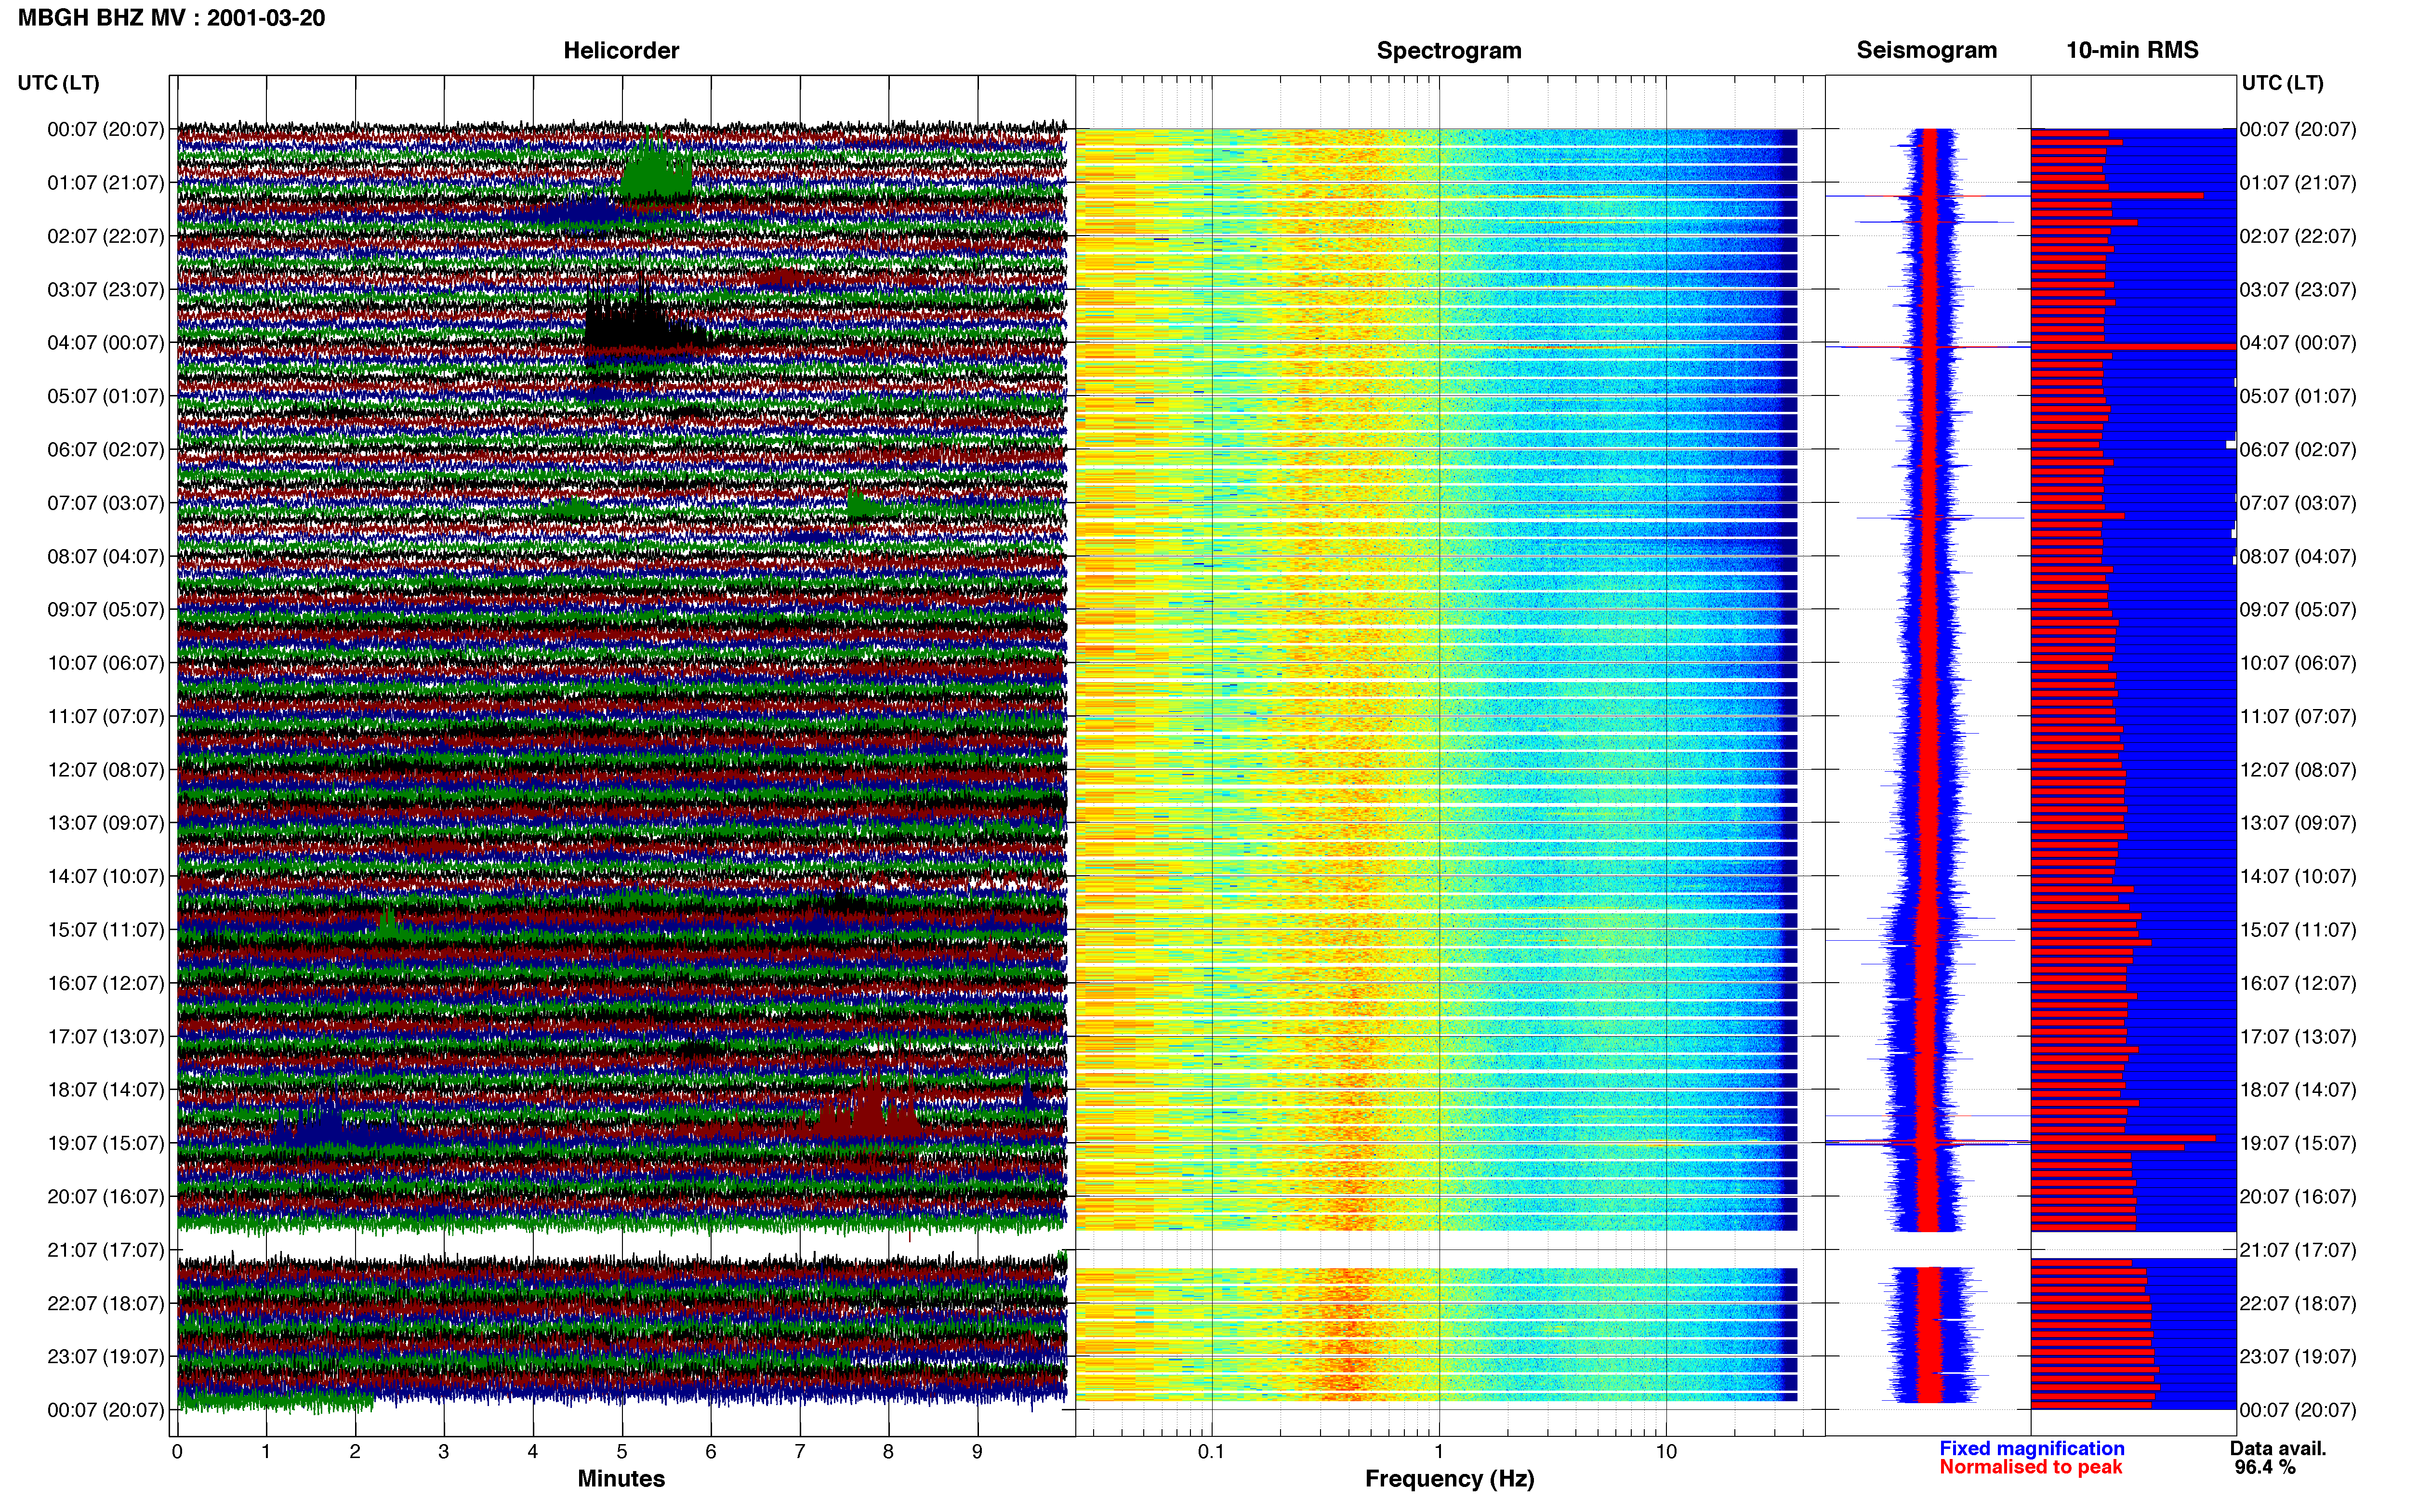Click left time label 13:07 (09:07)
This screenshot has width=2418, height=1512.
pos(105,823)
